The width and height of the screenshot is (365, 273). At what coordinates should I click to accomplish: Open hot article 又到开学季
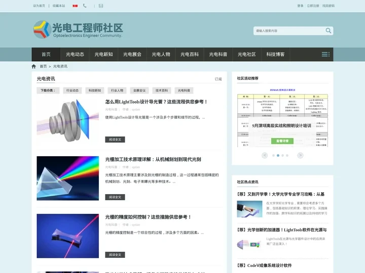(281, 194)
